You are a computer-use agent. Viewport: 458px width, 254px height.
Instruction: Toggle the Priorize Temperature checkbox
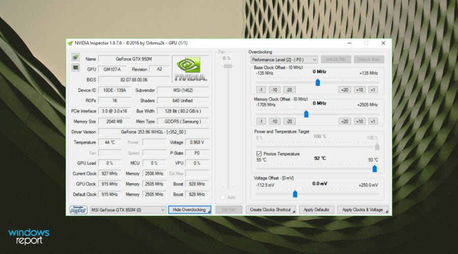(x=259, y=154)
